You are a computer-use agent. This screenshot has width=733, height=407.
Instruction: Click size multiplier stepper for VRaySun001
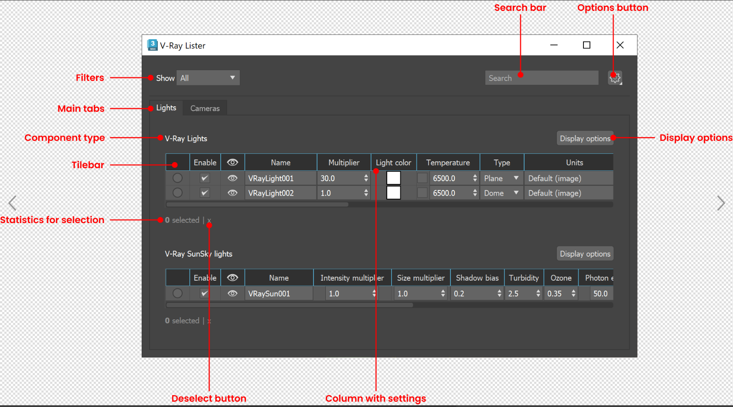[x=443, y=293]
